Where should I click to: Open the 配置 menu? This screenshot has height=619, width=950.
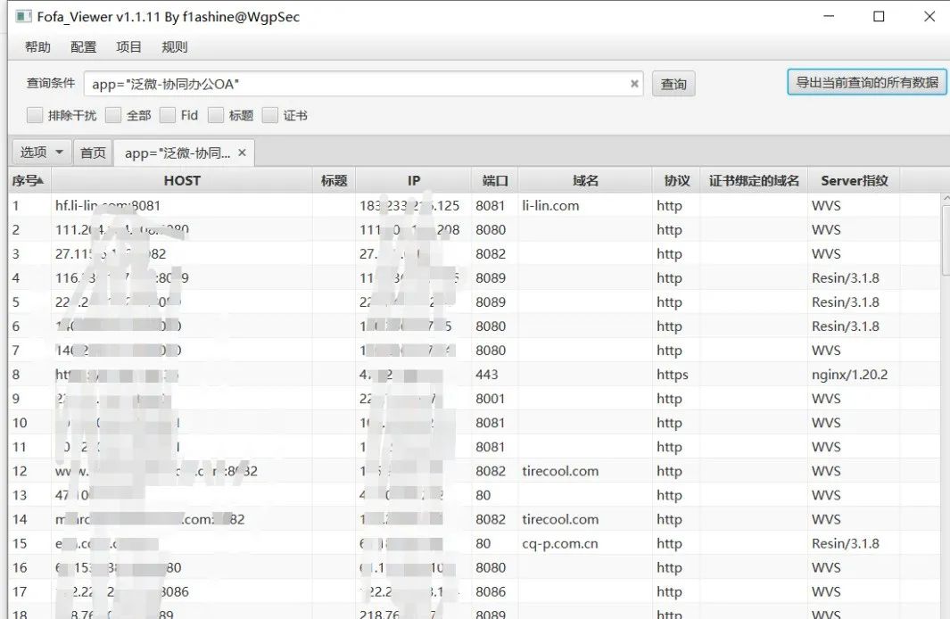83,46
